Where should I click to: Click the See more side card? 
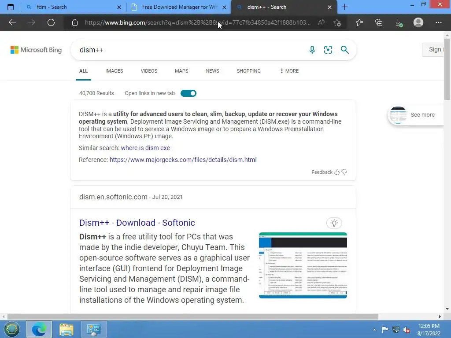point(416,115)
